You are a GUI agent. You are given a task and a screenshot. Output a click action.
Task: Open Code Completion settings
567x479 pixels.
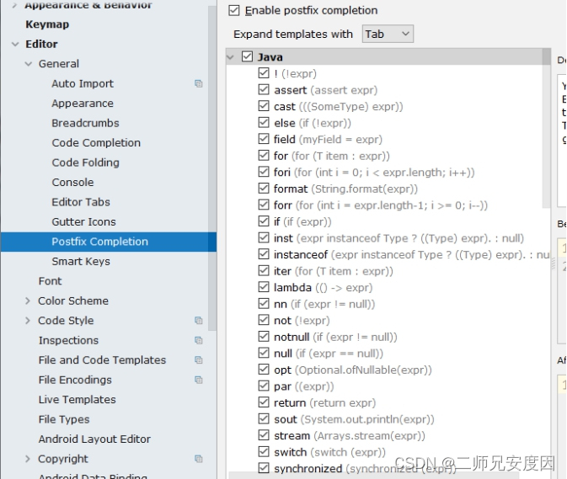[x=96, y=142]
